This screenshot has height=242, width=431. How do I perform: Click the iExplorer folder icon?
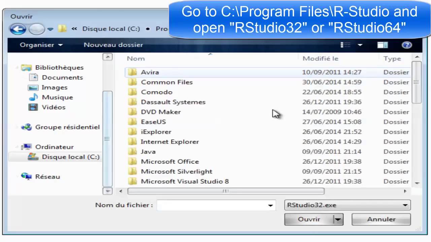coord(133,131)
